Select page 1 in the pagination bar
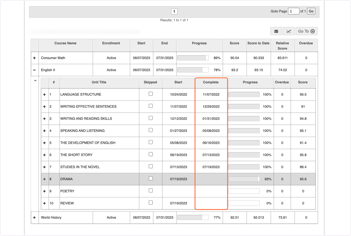 (174, 11)
